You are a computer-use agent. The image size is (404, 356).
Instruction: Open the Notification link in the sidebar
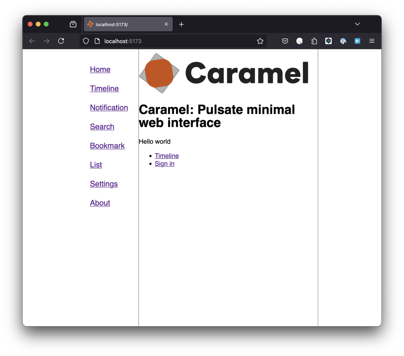(109, 108)
